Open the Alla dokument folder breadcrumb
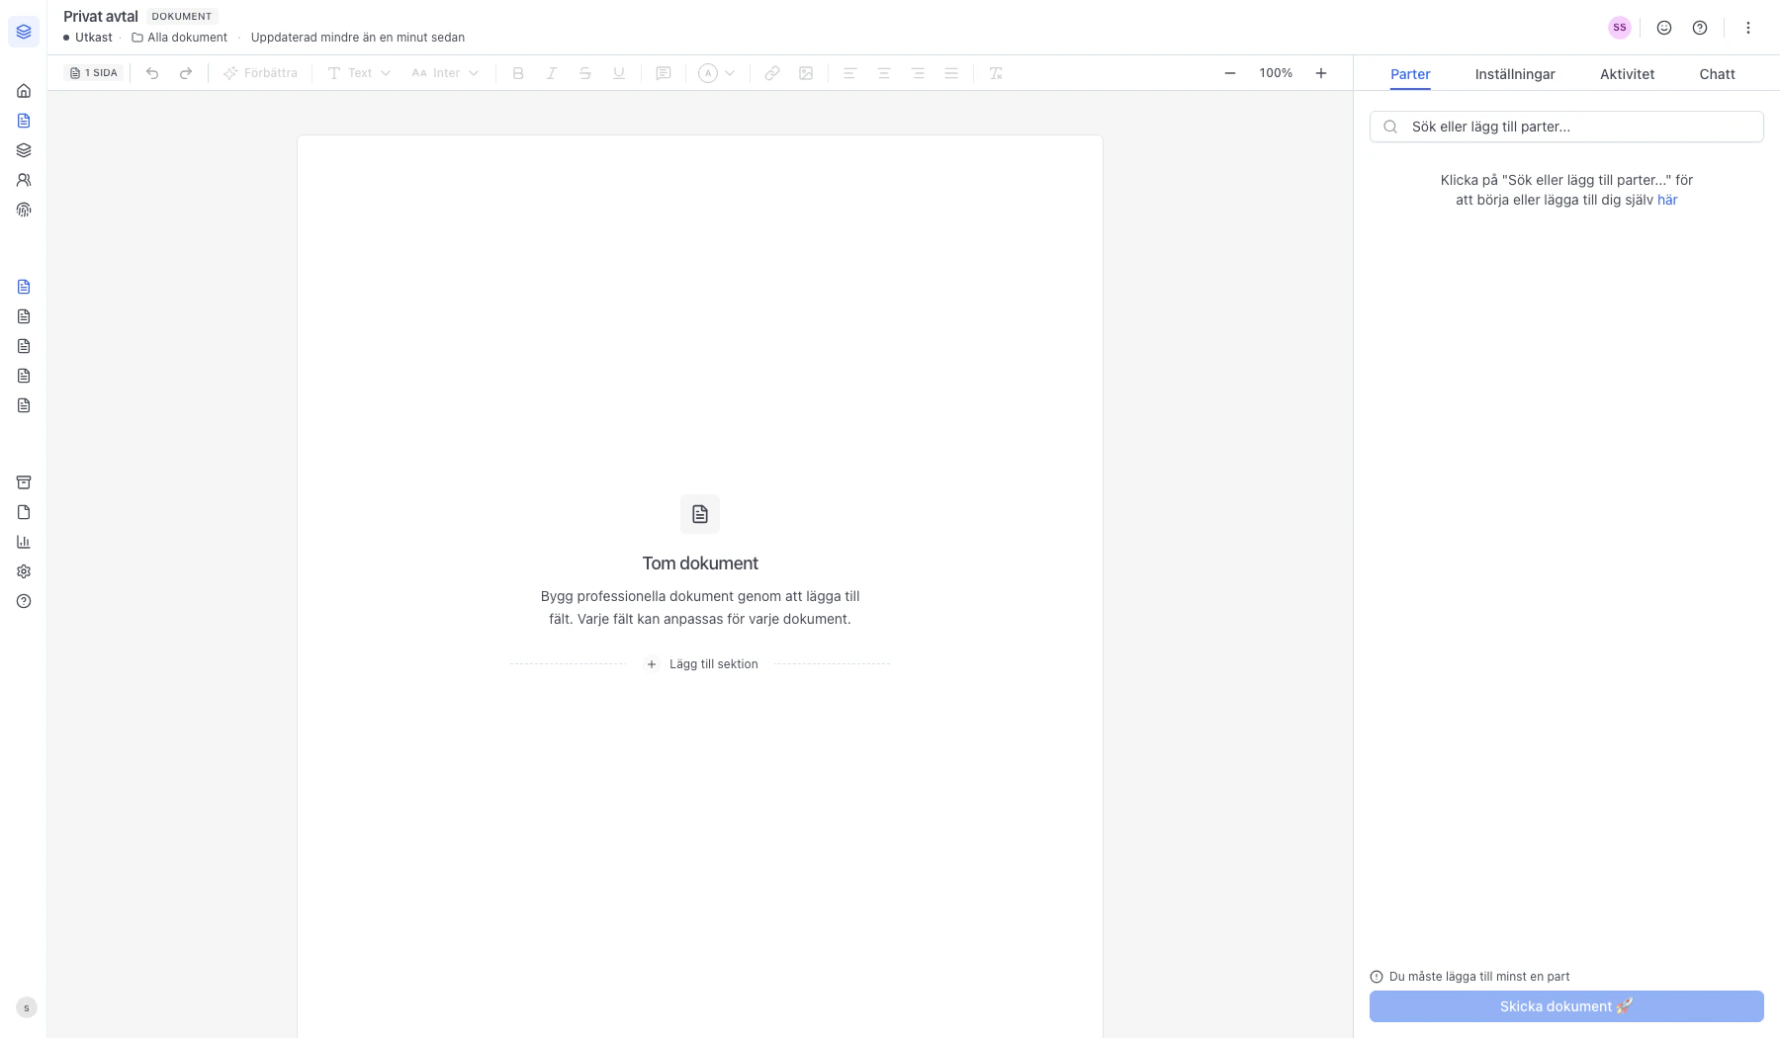Screen dimensions: 1780x1038 tap(179, 38)
